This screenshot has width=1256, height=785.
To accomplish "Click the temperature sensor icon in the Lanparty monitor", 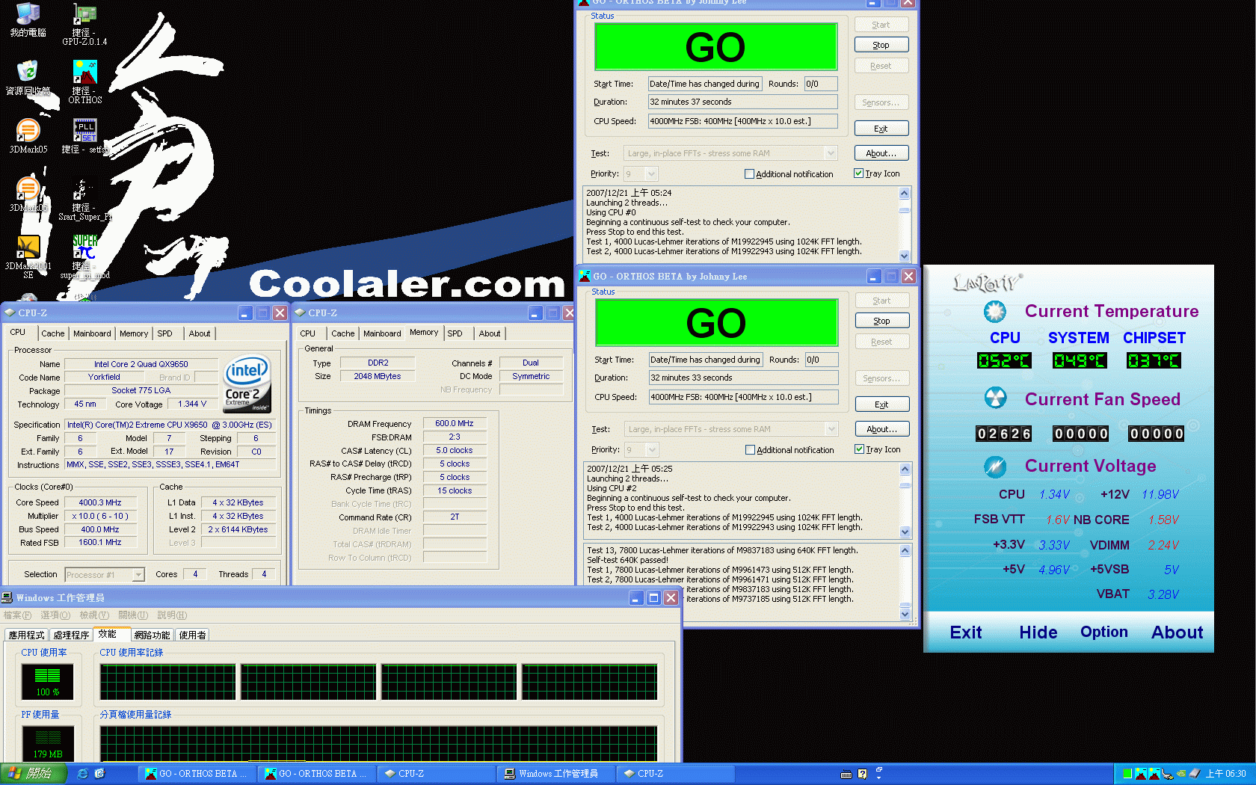I will [x=994, y=311].
